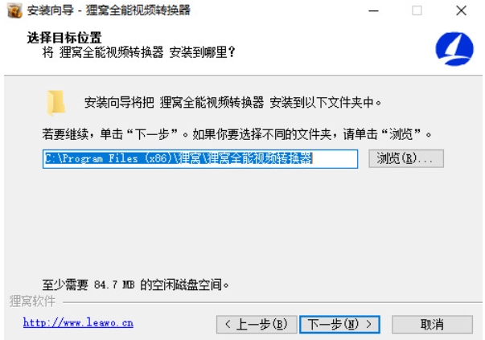This screenshot has height=340, width=485.
Task: Click the blue Leawo sailboat logo
Action: click(454, 49)
